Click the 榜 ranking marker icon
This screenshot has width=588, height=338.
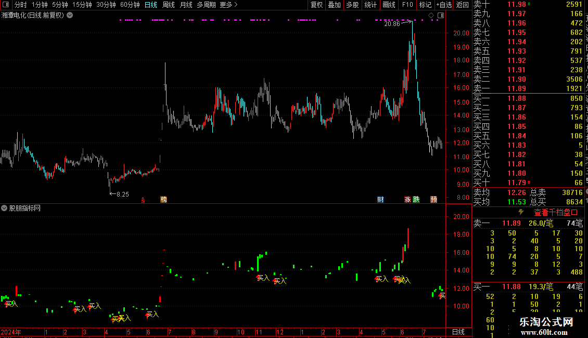click(x=163, y=199)
